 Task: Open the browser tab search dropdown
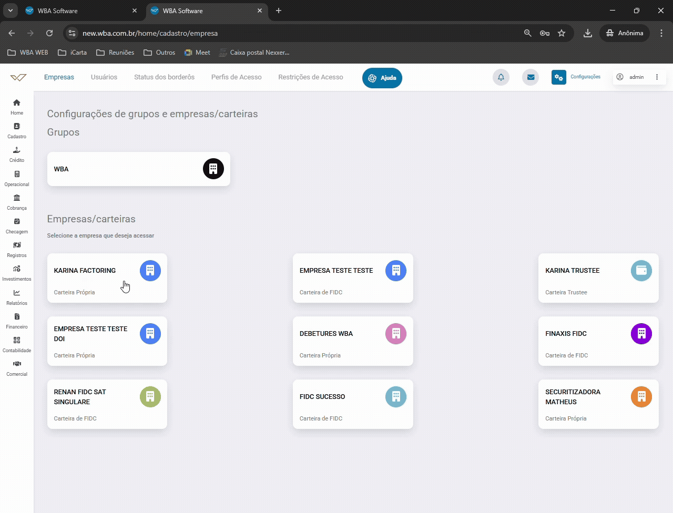point(10,11)
